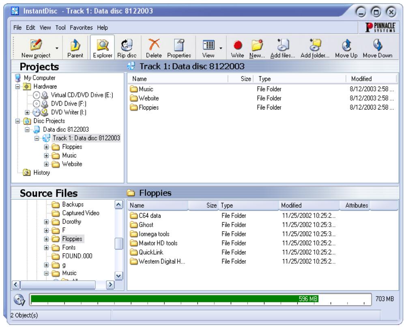The image size is (404, 327).
Task: Click the Pinnacle Systems logo
Action: click(x=380, y=27)
